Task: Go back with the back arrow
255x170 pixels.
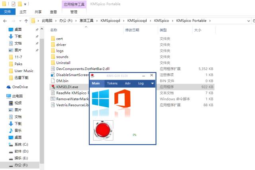Action: point(5,21)
